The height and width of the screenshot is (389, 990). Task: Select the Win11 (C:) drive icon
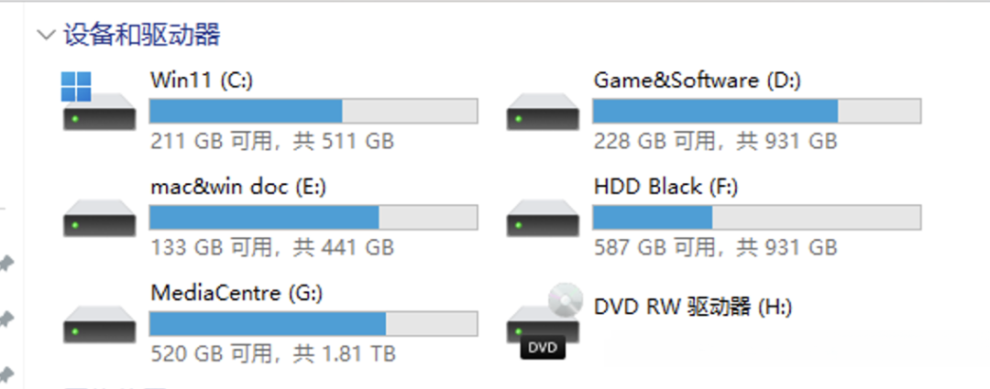[x=99, y=102]
